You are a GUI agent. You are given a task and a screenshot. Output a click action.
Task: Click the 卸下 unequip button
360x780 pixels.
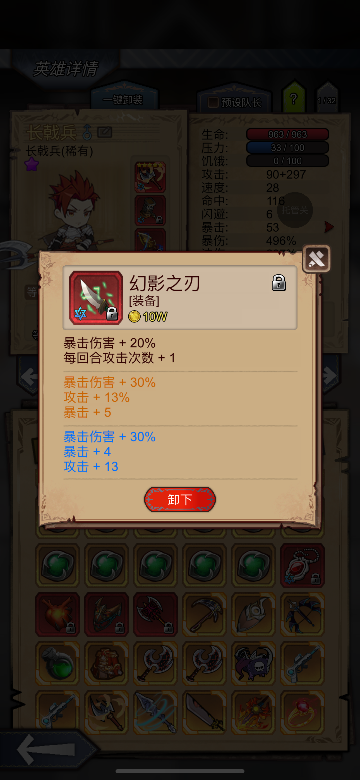180,499
